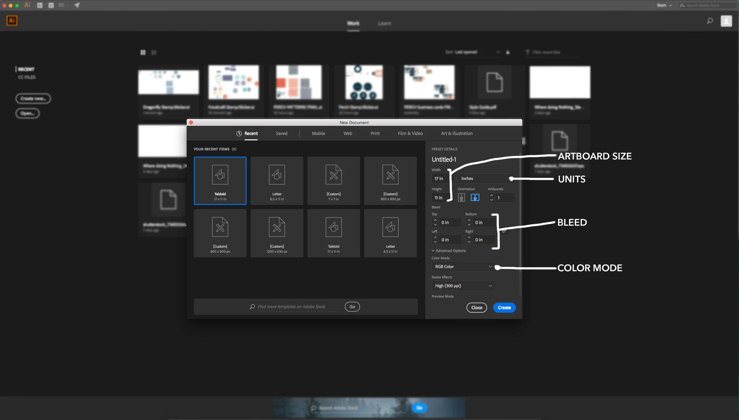Viewport: 739px width, 420px height.
Task: Select RECENT in the left sidebar
Action: (26, 69)
